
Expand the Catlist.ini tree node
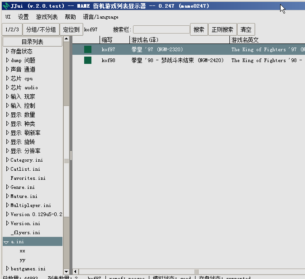click(8, 169)
